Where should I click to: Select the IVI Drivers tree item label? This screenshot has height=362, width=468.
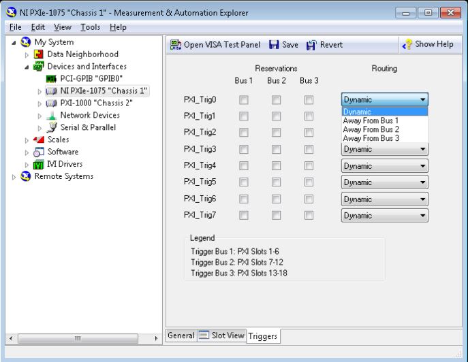(x=65, y=164)
